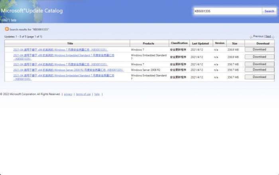Select 'Windows Embedded Standard 7' Products cell in x86 row
Image resolution: width=279 pixels, height=175 pixels.
[x=149, y=57]
